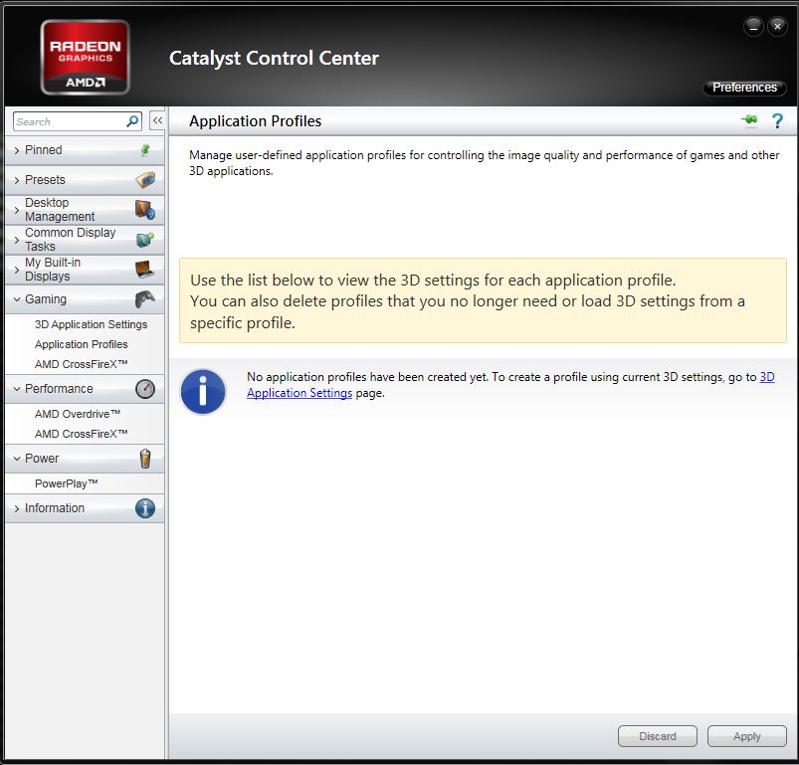The width and height of the screenshot is (799, 765).
Task: Click the 'Manage user-defined application profiles' description
Action: 485,163
